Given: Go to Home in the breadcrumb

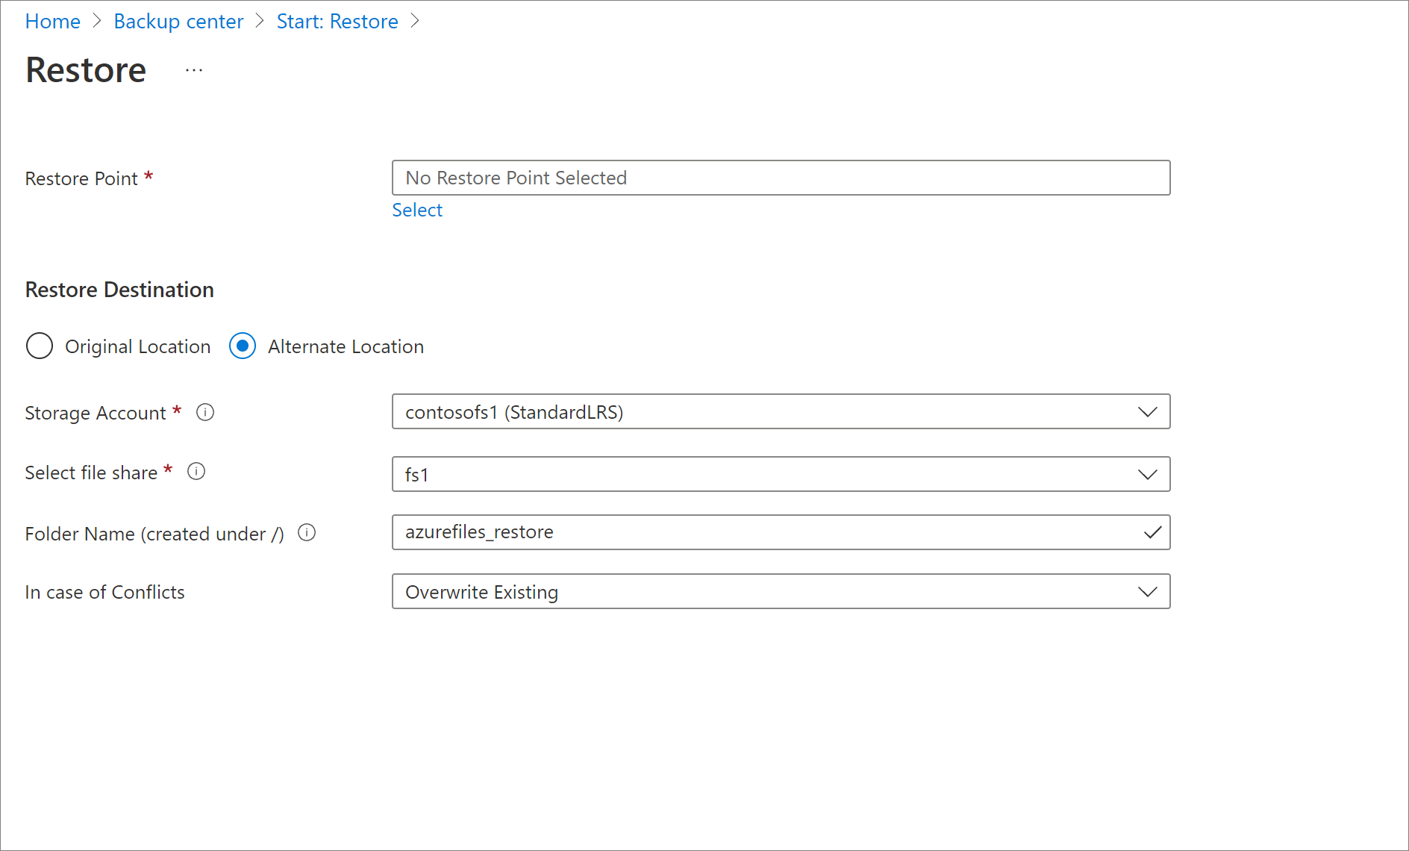Looking at the screenshot, I should [x=52, y=22].
